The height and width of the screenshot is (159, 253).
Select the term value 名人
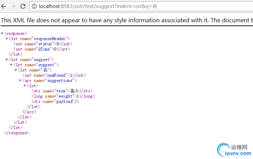pyautogui.click(x=75, y=91)
